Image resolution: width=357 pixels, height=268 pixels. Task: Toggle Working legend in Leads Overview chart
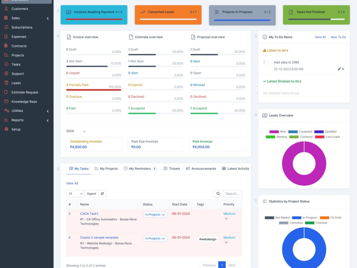coord(276,137)
